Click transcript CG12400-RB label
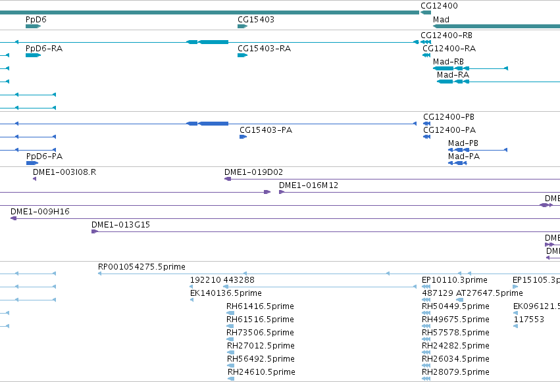This screenshot has height=382, width=560. point(446,36)
